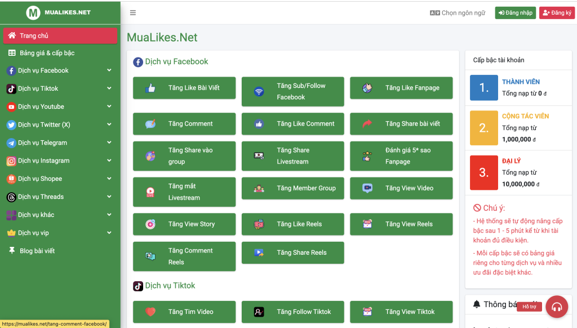Expand Dịch vụ Youtube sidebar chevron
This screenshot has width=577, height=328.
[109, 107]
